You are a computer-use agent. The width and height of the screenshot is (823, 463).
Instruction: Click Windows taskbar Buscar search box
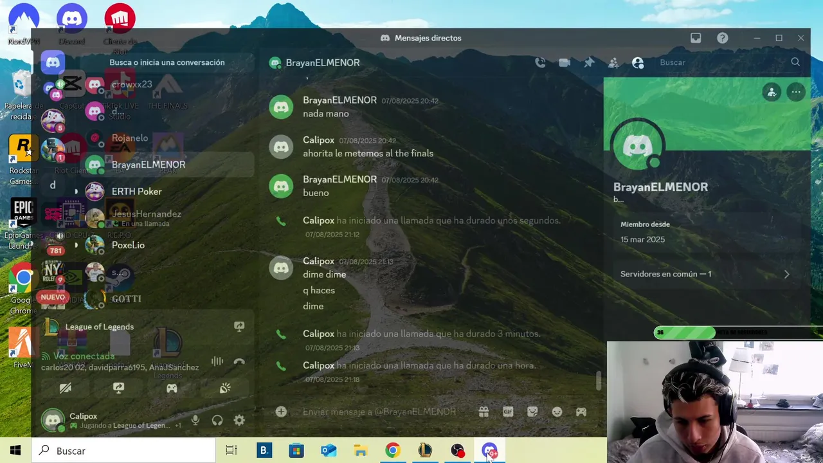pyautogui.click(x=123, y=451)
